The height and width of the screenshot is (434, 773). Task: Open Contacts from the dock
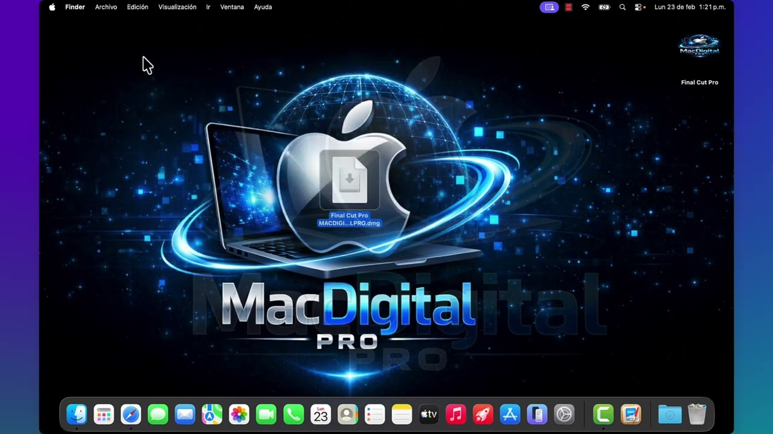click(x=347, y=414)
